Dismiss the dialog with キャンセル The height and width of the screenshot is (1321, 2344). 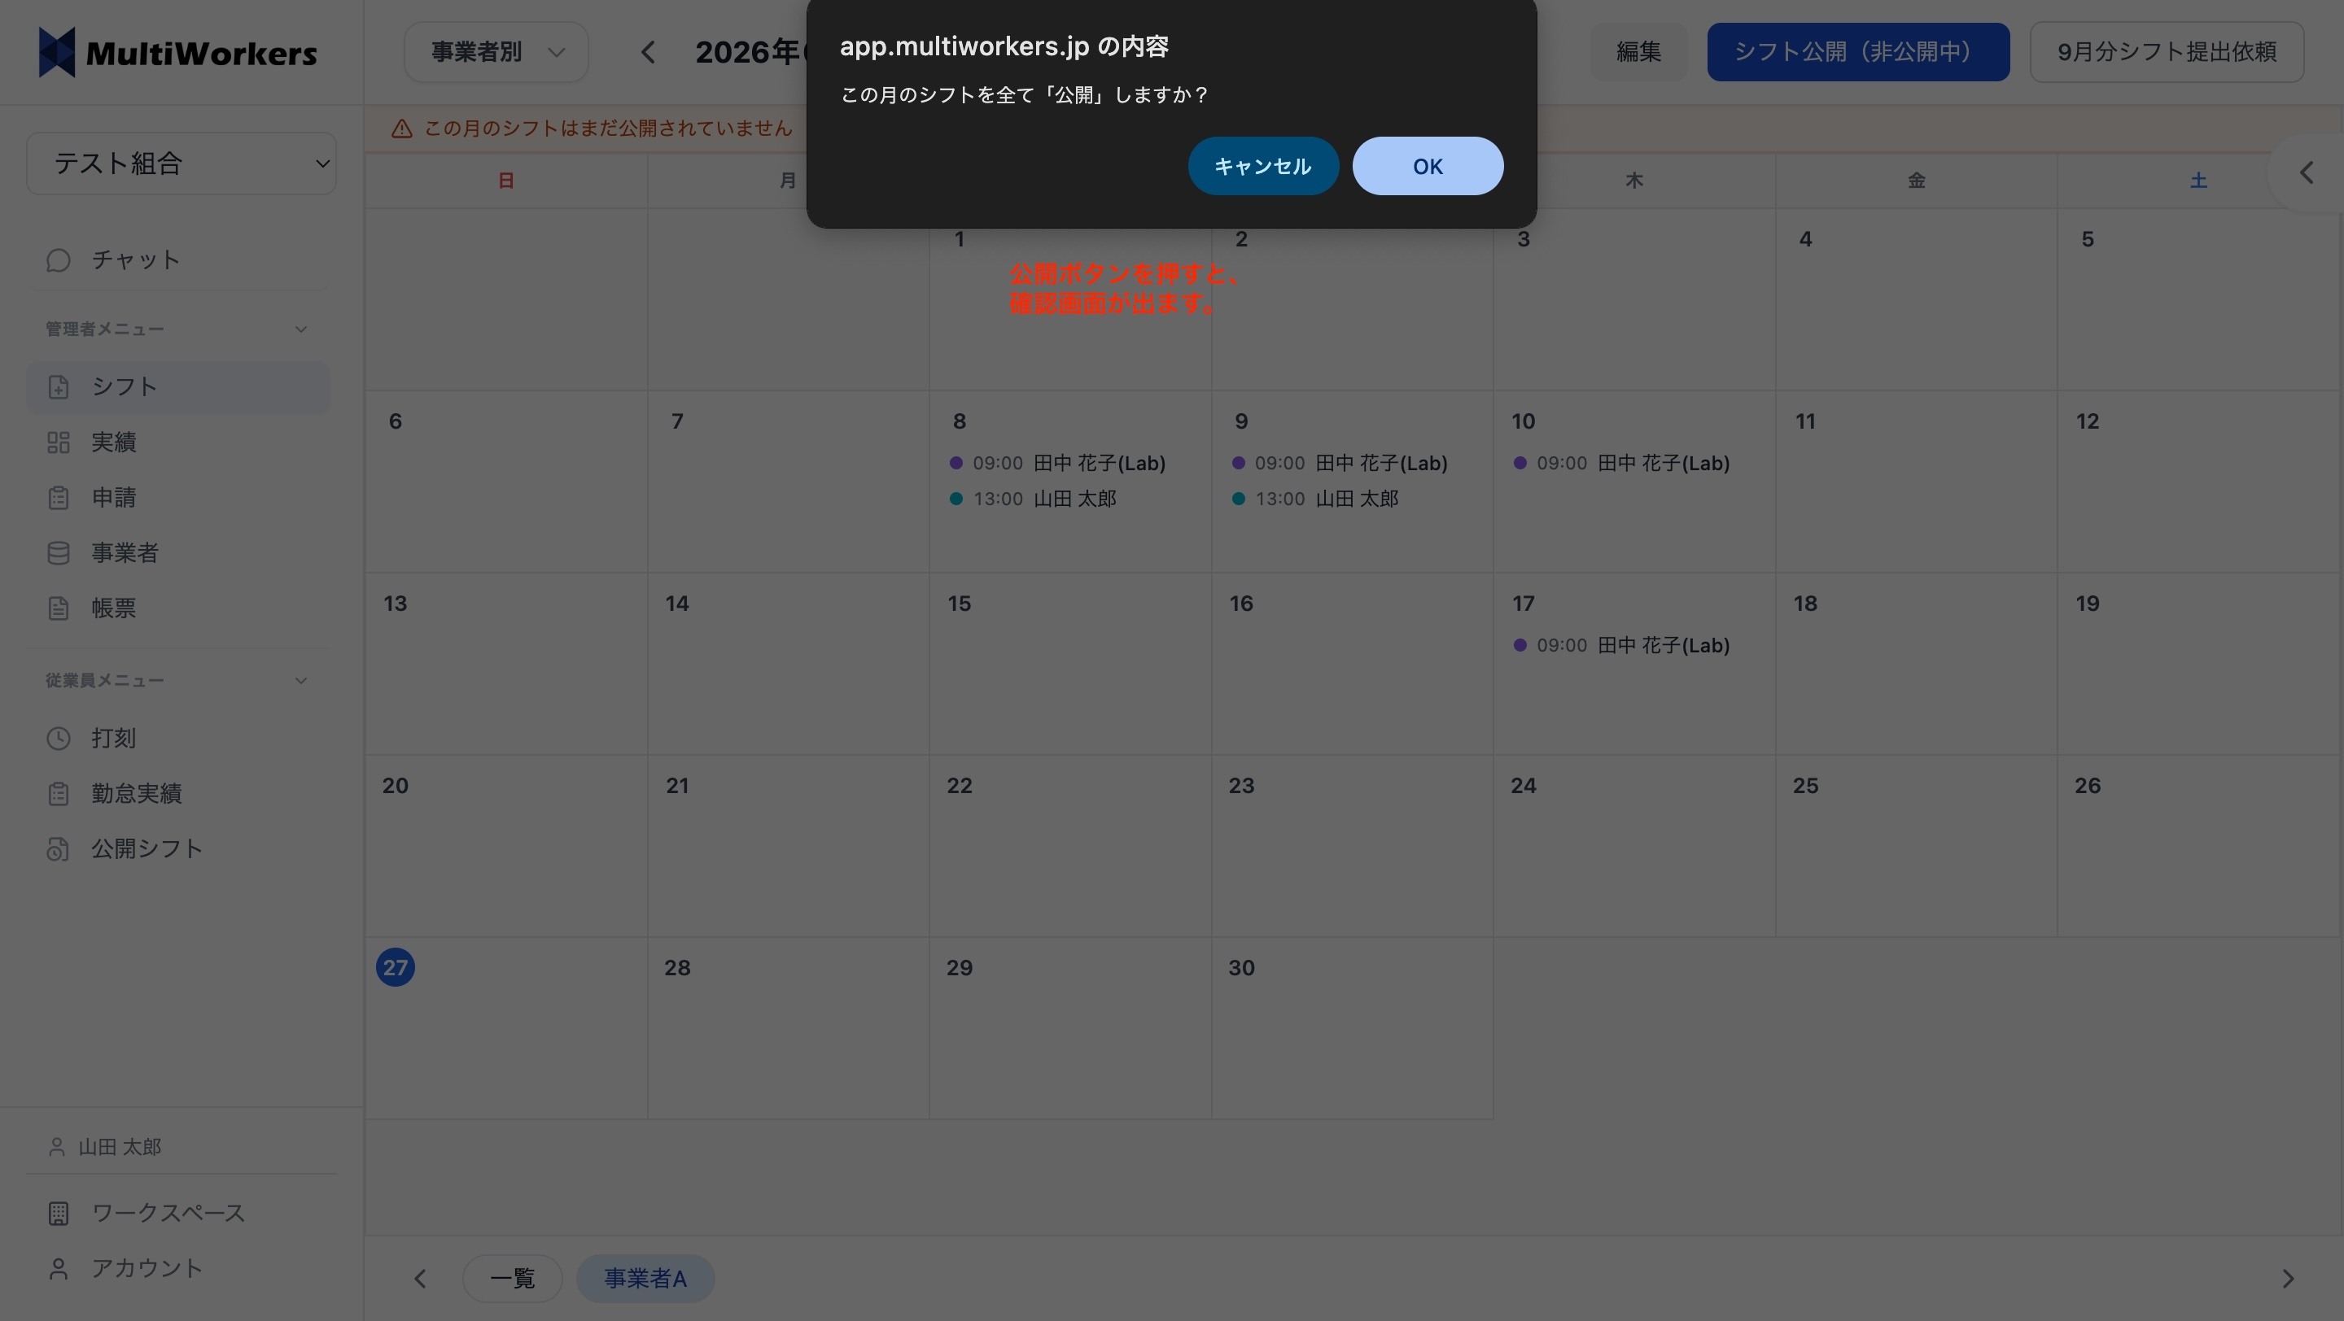coord(1262,167)
